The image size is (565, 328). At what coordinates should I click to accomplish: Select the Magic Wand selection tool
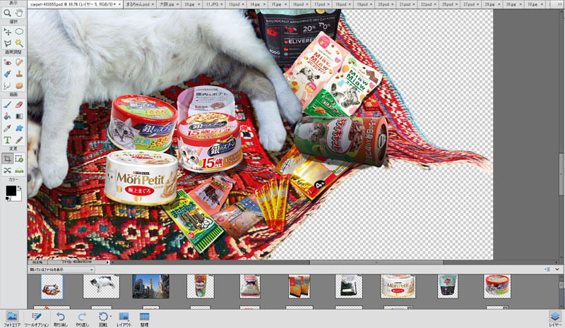pyautogui.click(x=19, y=44)
